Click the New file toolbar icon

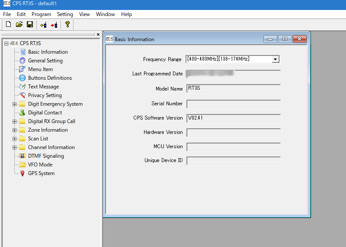(8, 25)
